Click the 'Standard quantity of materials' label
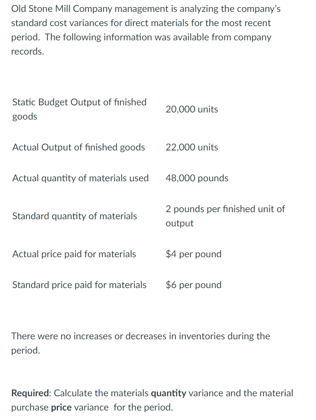 tap(74, 216)
